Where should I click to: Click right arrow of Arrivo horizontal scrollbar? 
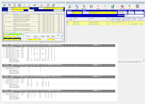click(x=144, y=60)
